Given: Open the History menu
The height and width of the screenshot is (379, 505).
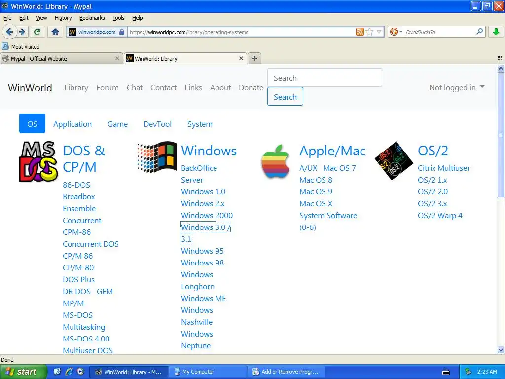Looking at the screenshot, I should pyautogui.click(x=63, y=18).
